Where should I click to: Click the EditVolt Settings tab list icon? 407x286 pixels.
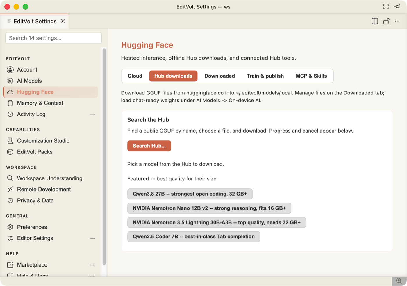coord(9,21)
